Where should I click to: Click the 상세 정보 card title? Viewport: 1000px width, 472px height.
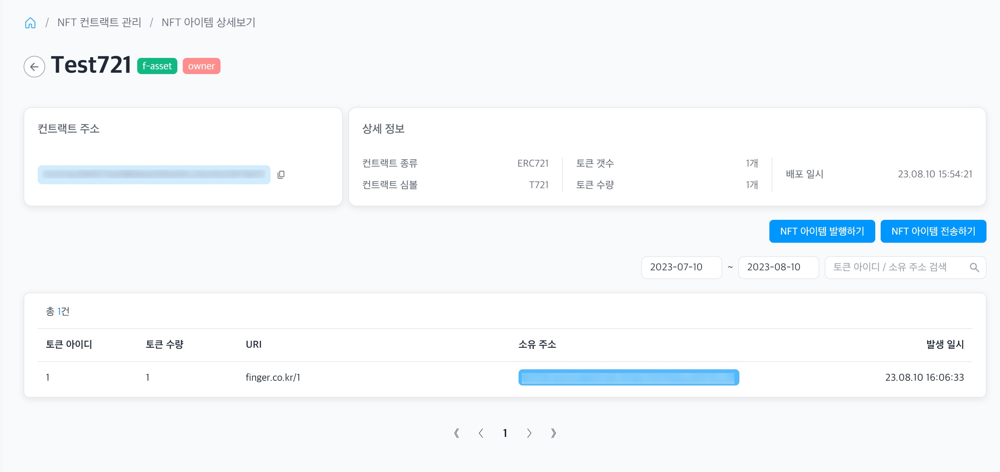tap(384, 129)
